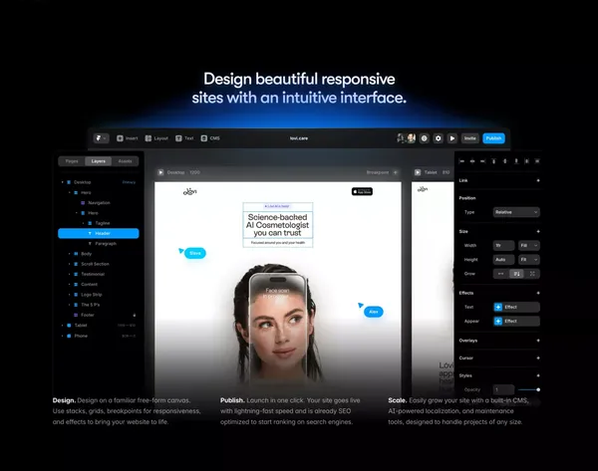
Task: Open site settings gear icon
Action: [439, 138]
